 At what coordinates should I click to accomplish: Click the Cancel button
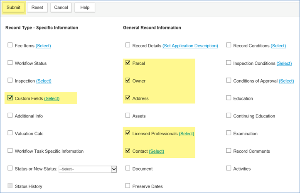(x=61, y=7)
